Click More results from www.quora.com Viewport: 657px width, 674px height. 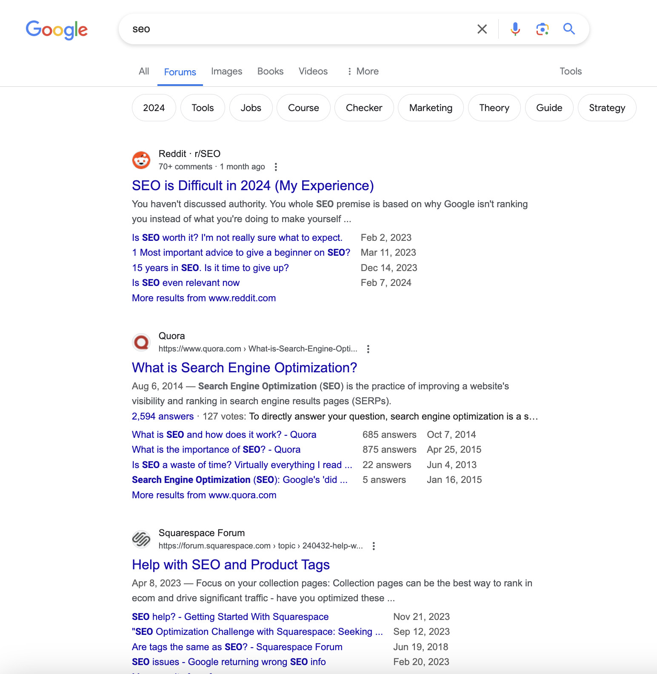(203, 495)
